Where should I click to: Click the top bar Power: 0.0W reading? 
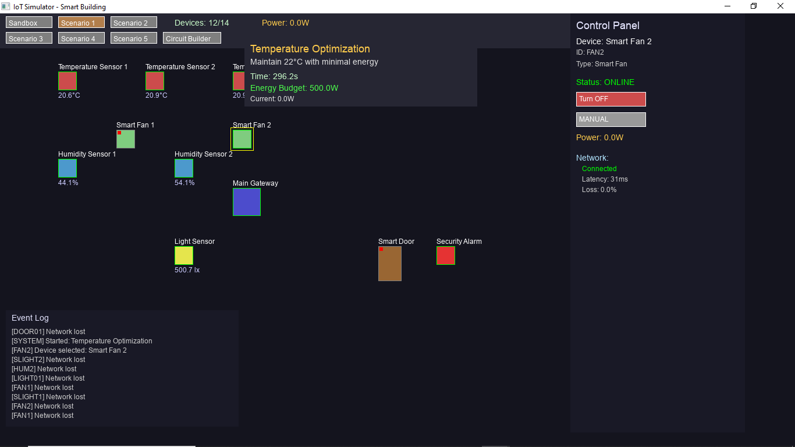pos(286,23)
